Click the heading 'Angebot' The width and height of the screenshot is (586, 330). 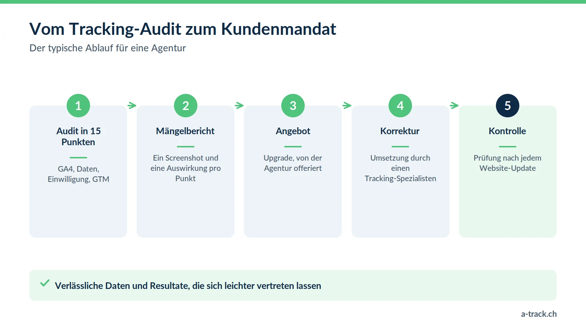pyautogui.click(x=293, y=131)
